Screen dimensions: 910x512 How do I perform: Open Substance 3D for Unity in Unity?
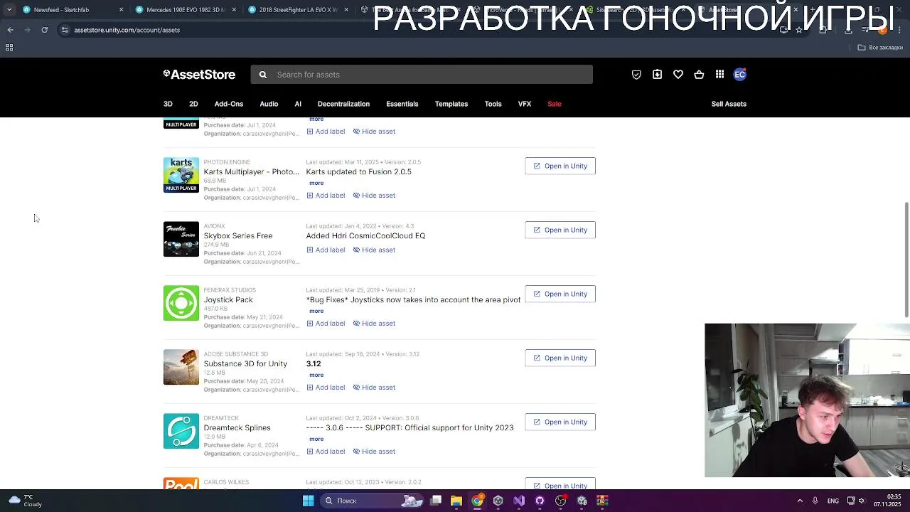pos(560,358)
